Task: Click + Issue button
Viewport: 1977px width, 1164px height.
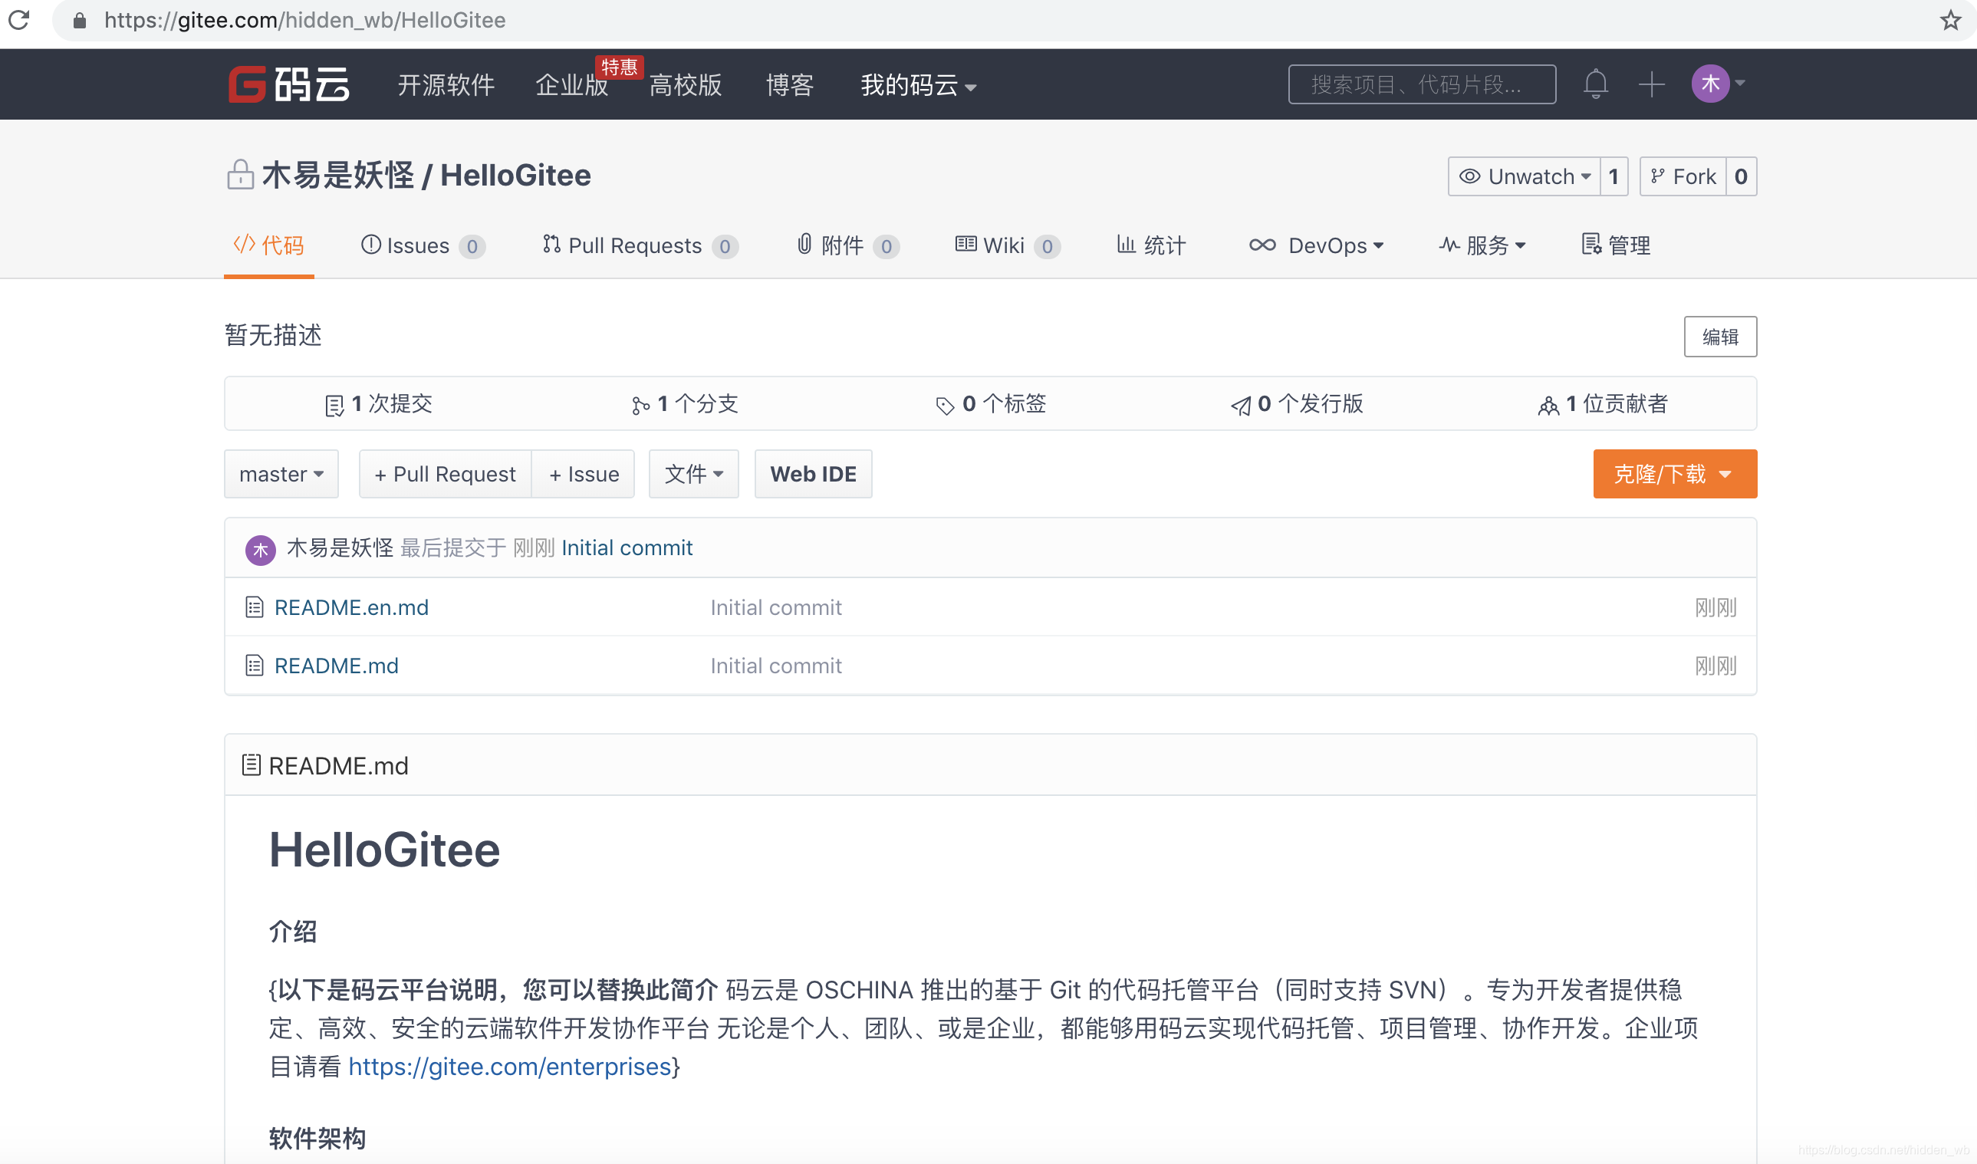Action: (583, 474)
